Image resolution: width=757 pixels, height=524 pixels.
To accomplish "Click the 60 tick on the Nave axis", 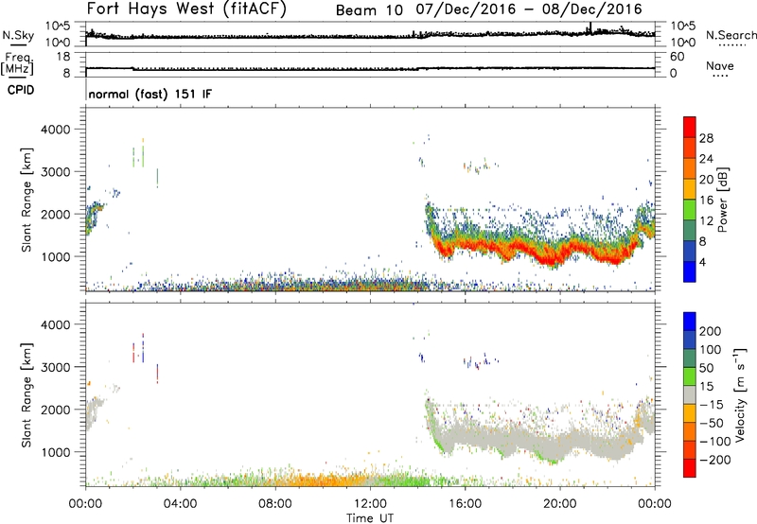I will coord(677,57).
